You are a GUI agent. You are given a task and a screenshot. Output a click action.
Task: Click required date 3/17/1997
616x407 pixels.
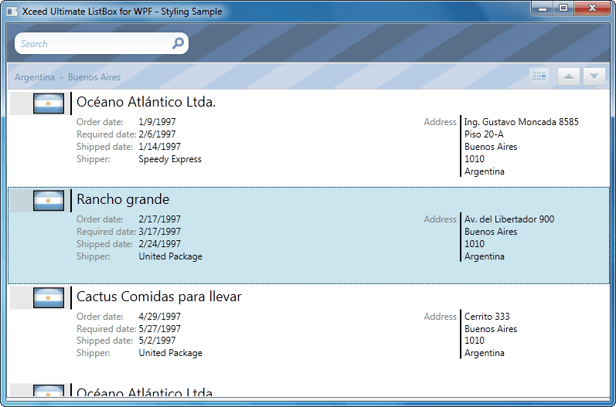point(159,232)
